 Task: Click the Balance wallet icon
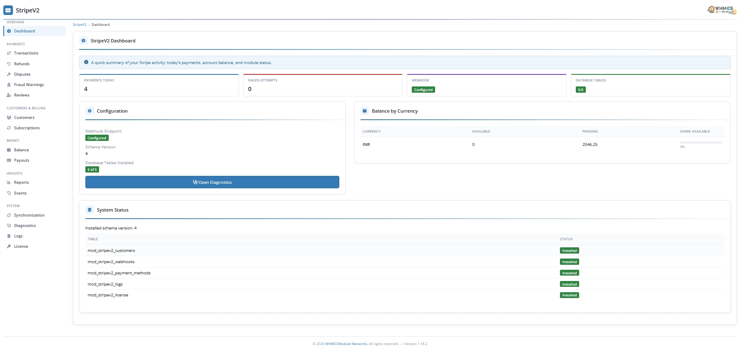[x=9, y=150]
